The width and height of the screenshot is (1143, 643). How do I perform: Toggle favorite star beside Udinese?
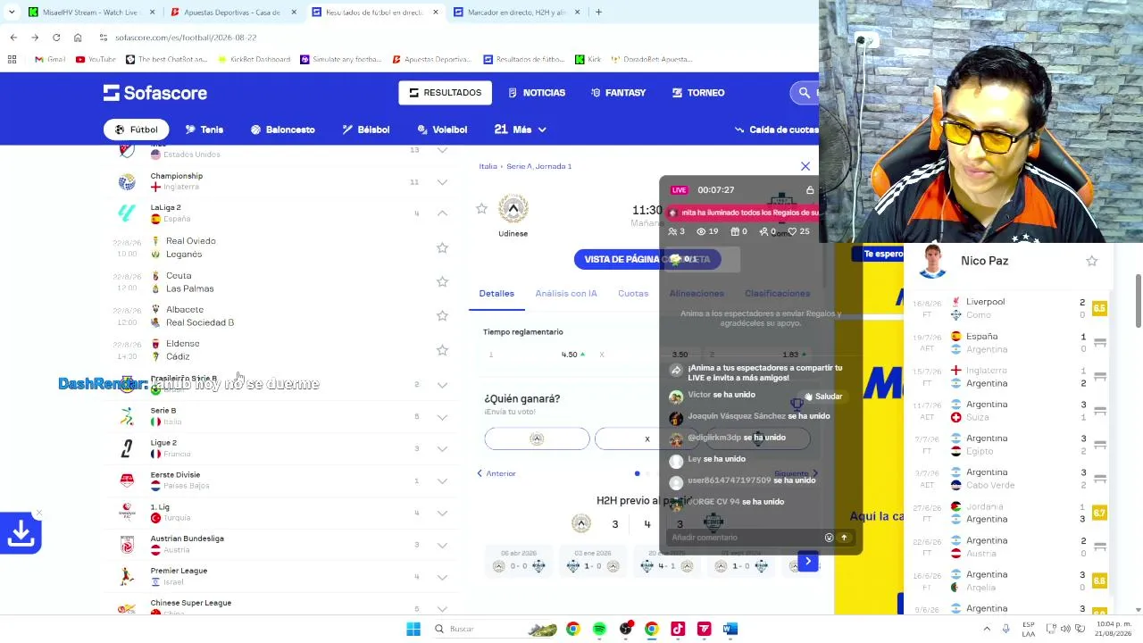(x=482, y=209)
